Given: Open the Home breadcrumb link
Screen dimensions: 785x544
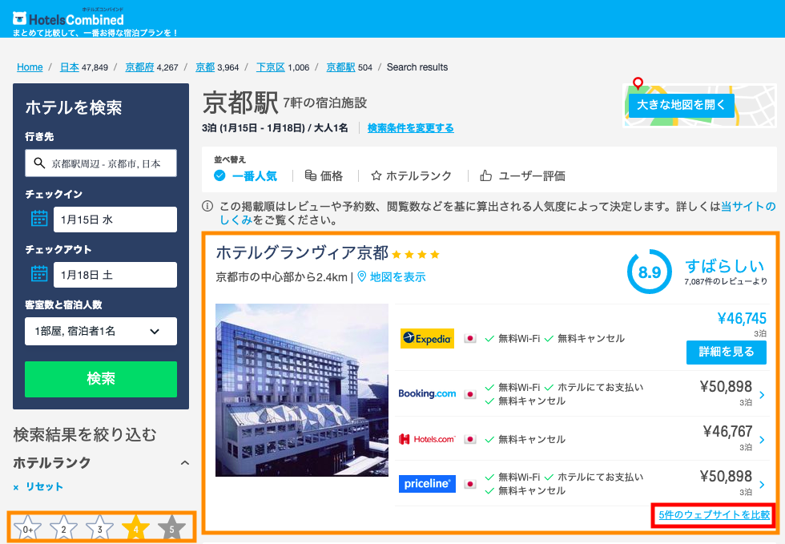Looking at the screenshot, I should [30, 67].
